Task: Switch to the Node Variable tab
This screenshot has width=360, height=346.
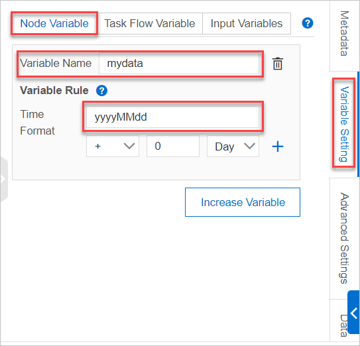Action: (54, 23)
